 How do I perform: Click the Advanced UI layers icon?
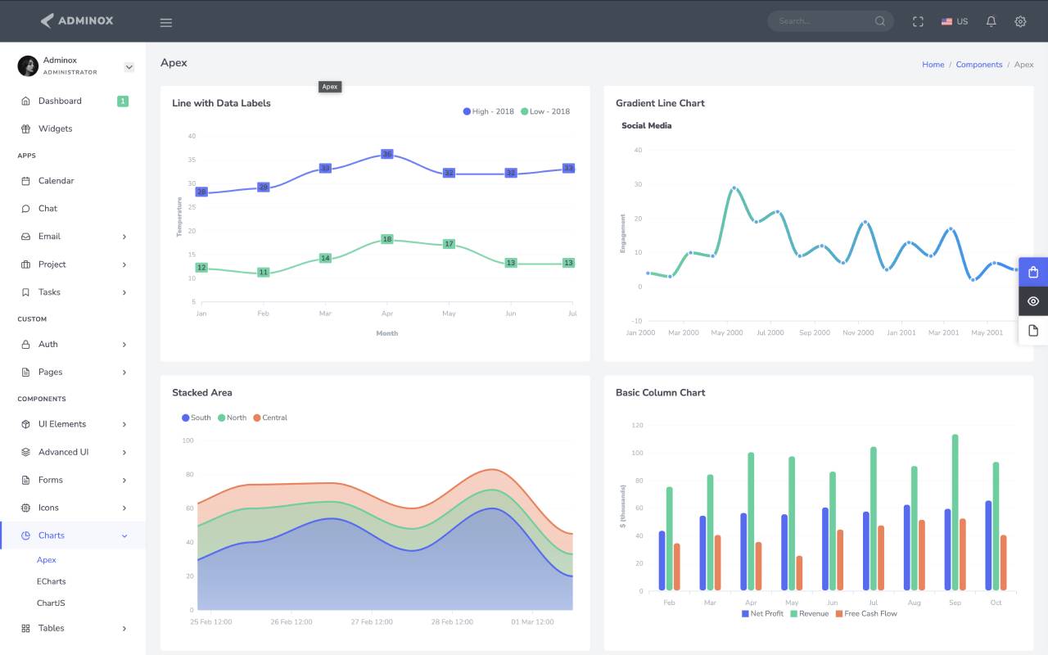(x=25, y=452)
